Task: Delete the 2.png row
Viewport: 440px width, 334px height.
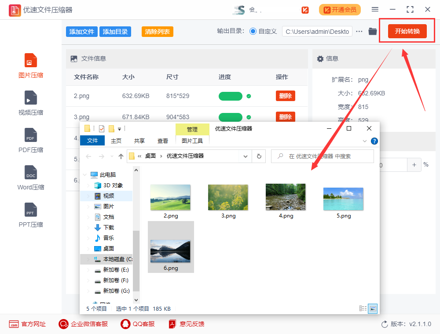Action: pos(286,96)
